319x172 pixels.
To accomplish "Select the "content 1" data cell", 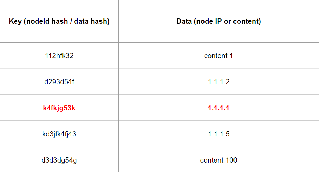I will click(218, 56).
